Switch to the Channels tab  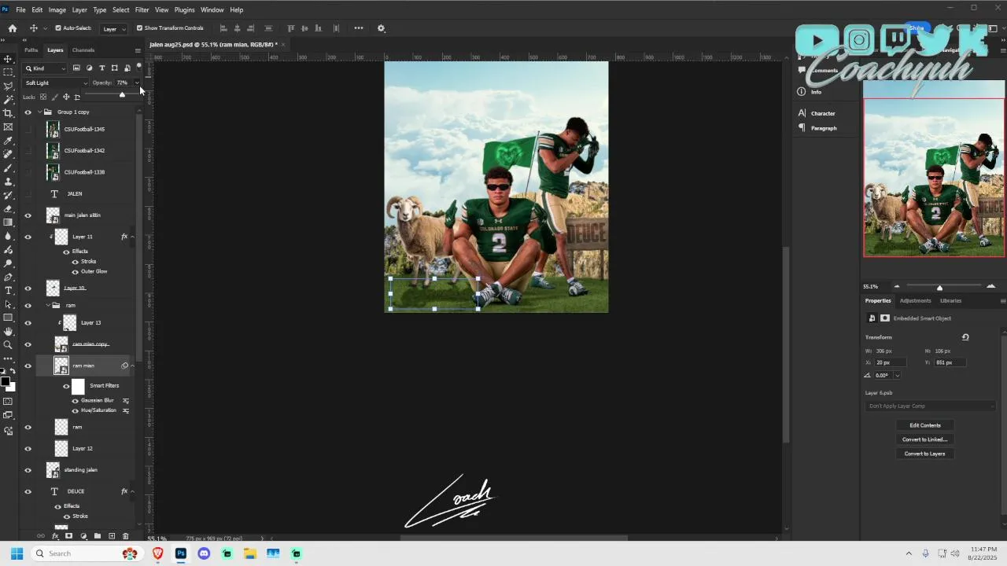(x=83, y=50)
